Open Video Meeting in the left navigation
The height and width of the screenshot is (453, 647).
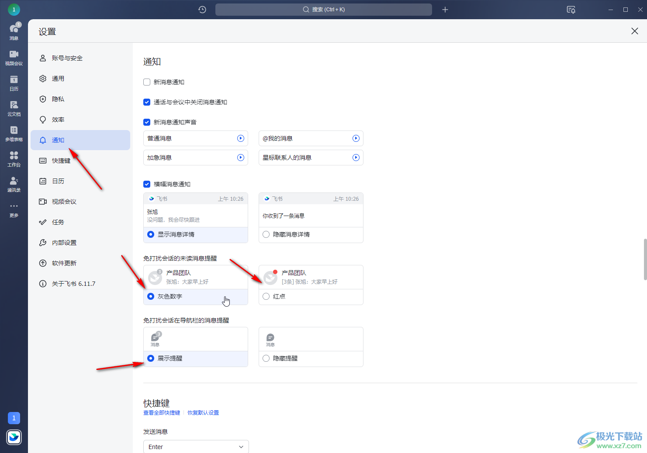14,57
